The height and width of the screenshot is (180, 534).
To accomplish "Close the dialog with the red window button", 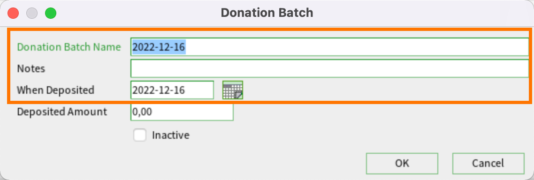I will point(13,13).
